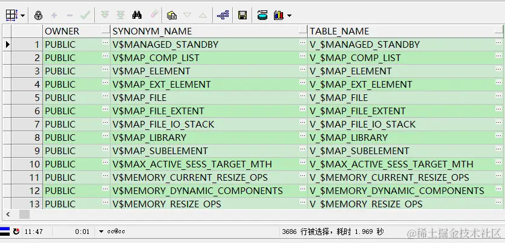The image size is (505, 243).
Task: Open ellipsis button of V_$MAP_FILE_EXTENT cell
Action: (499, 109)
